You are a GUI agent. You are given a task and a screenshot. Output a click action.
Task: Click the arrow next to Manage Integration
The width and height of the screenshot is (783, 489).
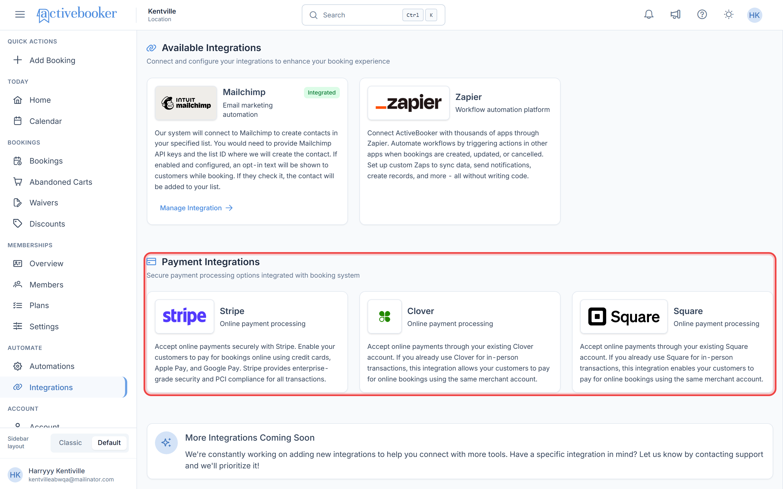[229, 208]
